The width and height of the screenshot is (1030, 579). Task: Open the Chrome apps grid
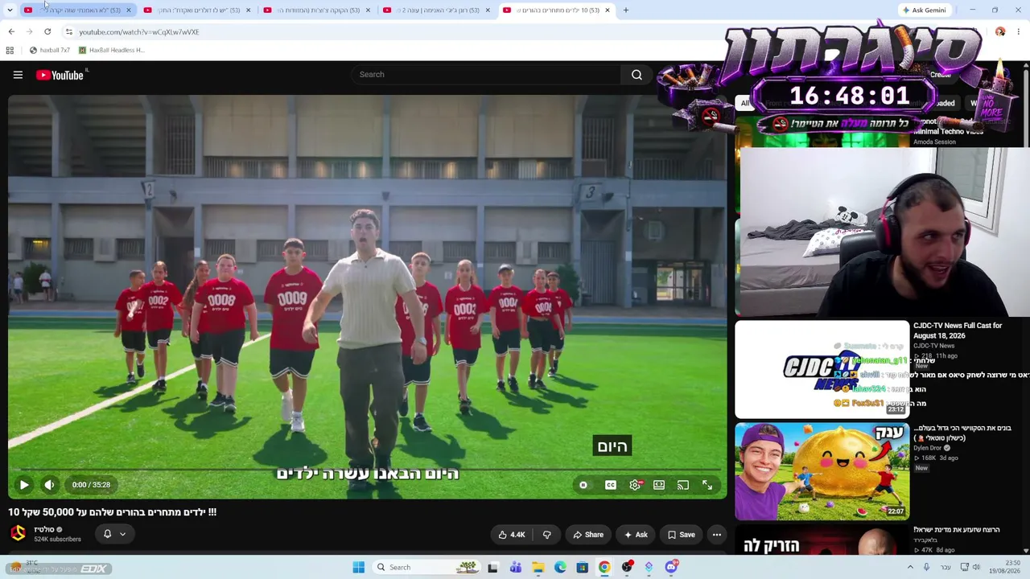[10, 50]
